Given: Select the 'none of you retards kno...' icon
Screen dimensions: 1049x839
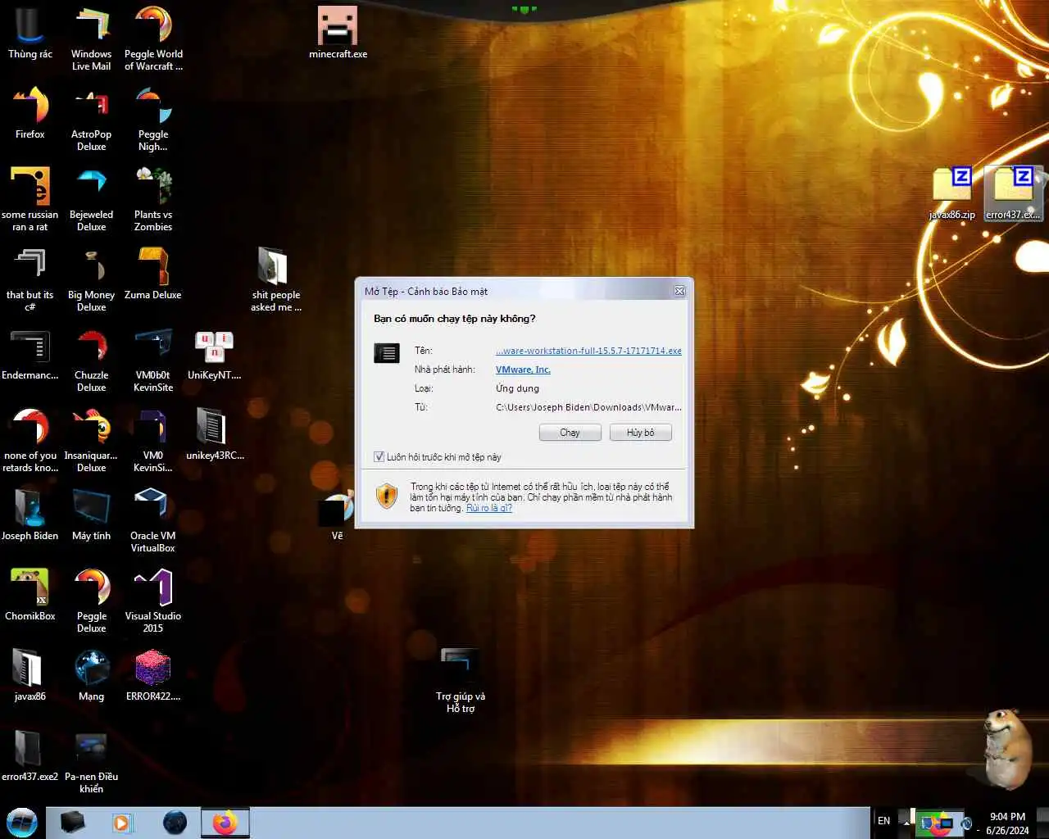Looking at the screenshot, I should click(x=30, y=440).
